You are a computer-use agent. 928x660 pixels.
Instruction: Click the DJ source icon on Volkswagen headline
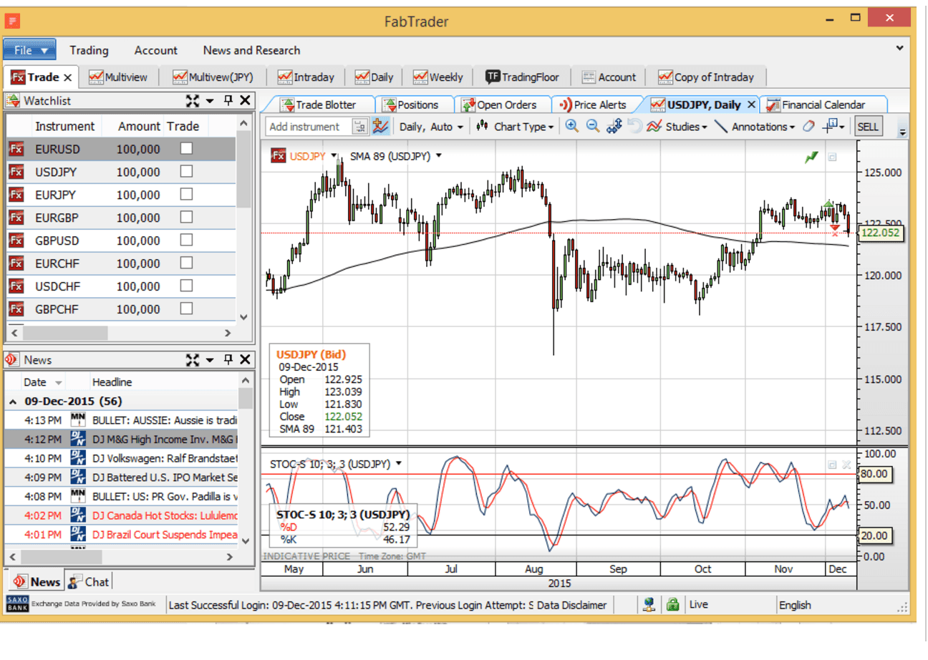78,458
